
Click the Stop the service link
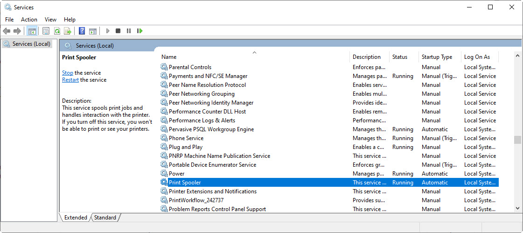(x=67, y=73)
